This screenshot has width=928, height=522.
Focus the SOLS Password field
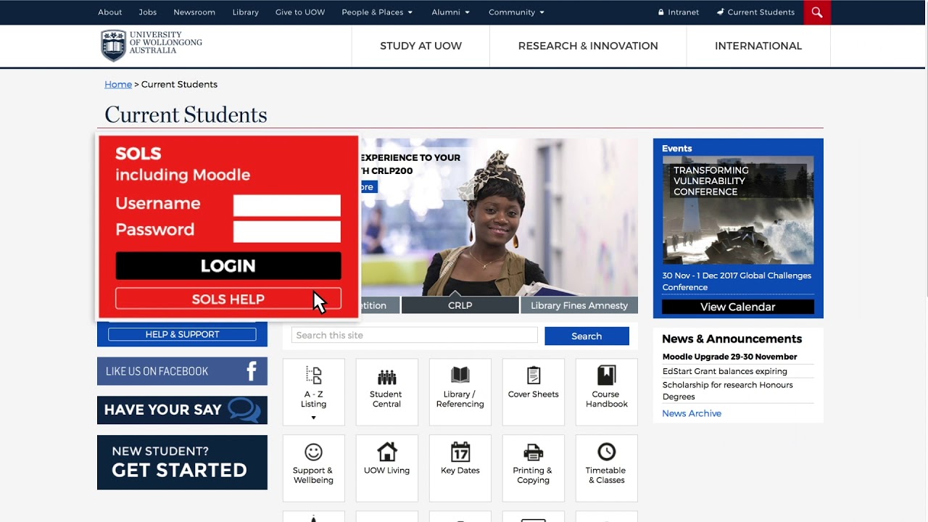coord(287,232)
